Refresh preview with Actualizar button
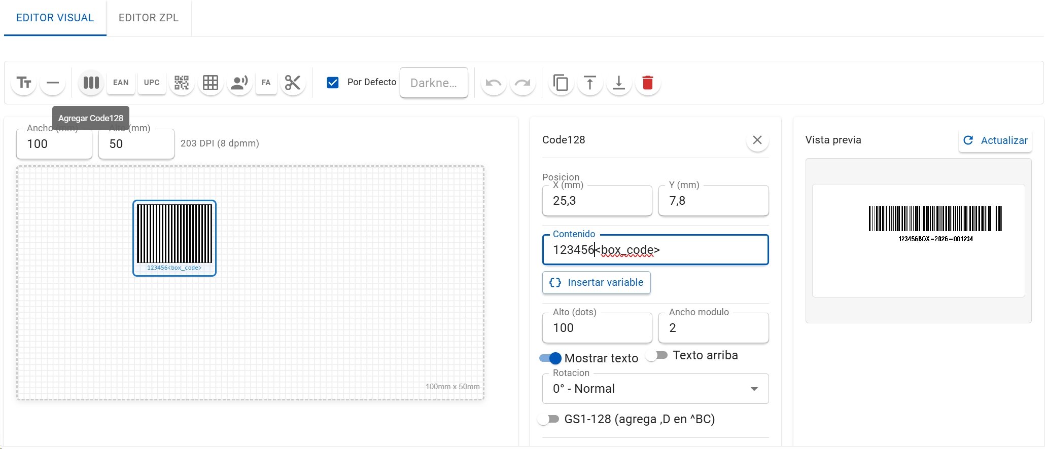 (x=995, y=140)
